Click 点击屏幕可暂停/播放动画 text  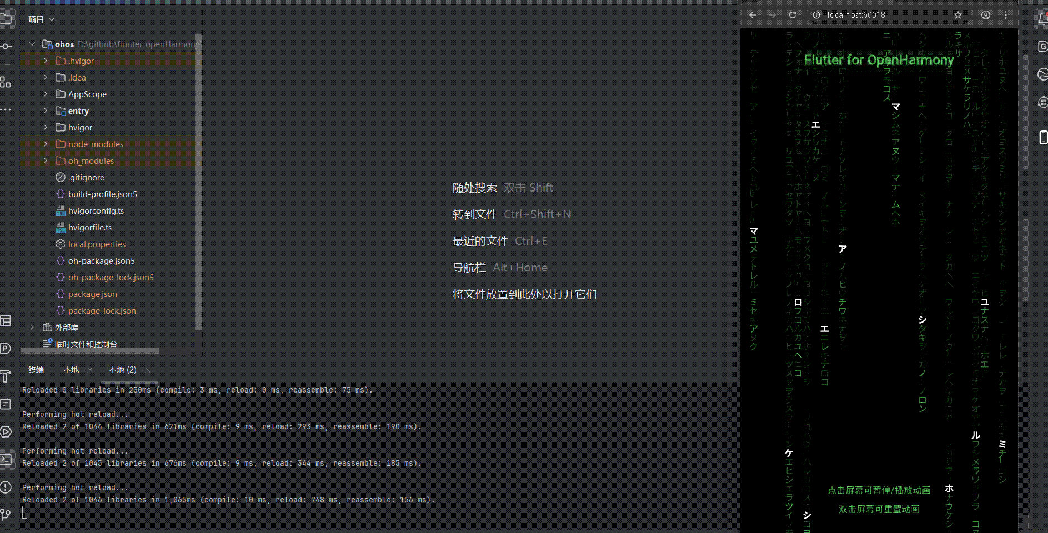879,490
